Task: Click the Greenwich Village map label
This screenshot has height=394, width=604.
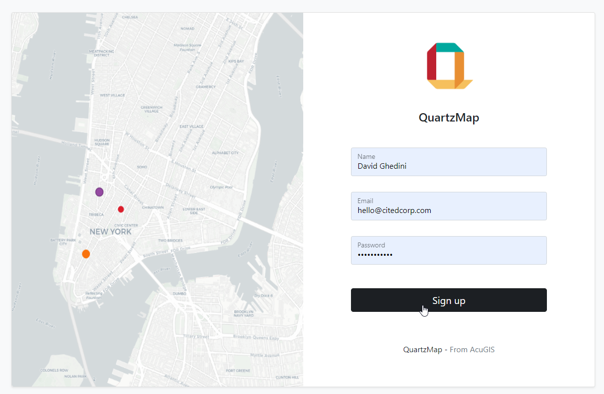Action: 151,109
